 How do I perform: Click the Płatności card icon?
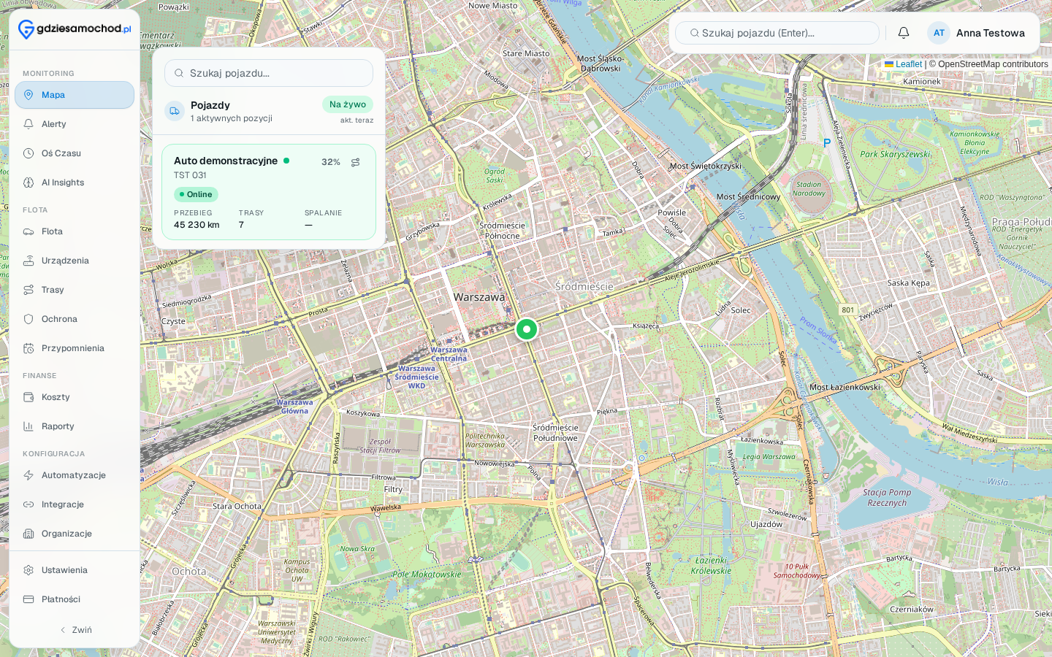pos(28,599)
